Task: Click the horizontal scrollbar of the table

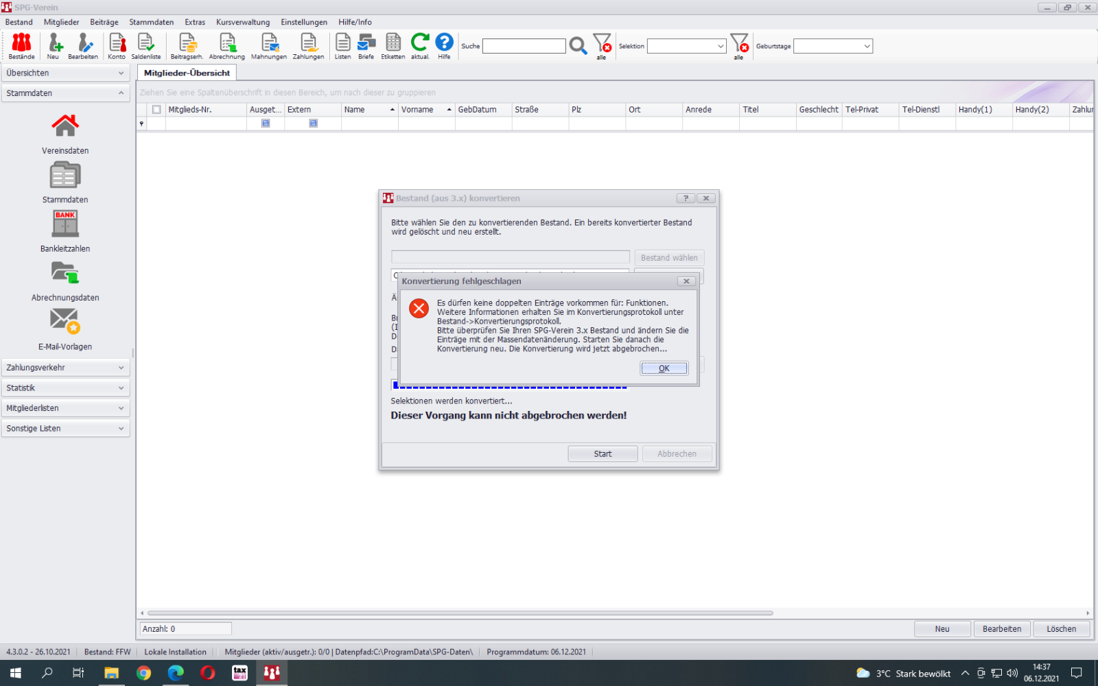Action: (x=460, y=613)
